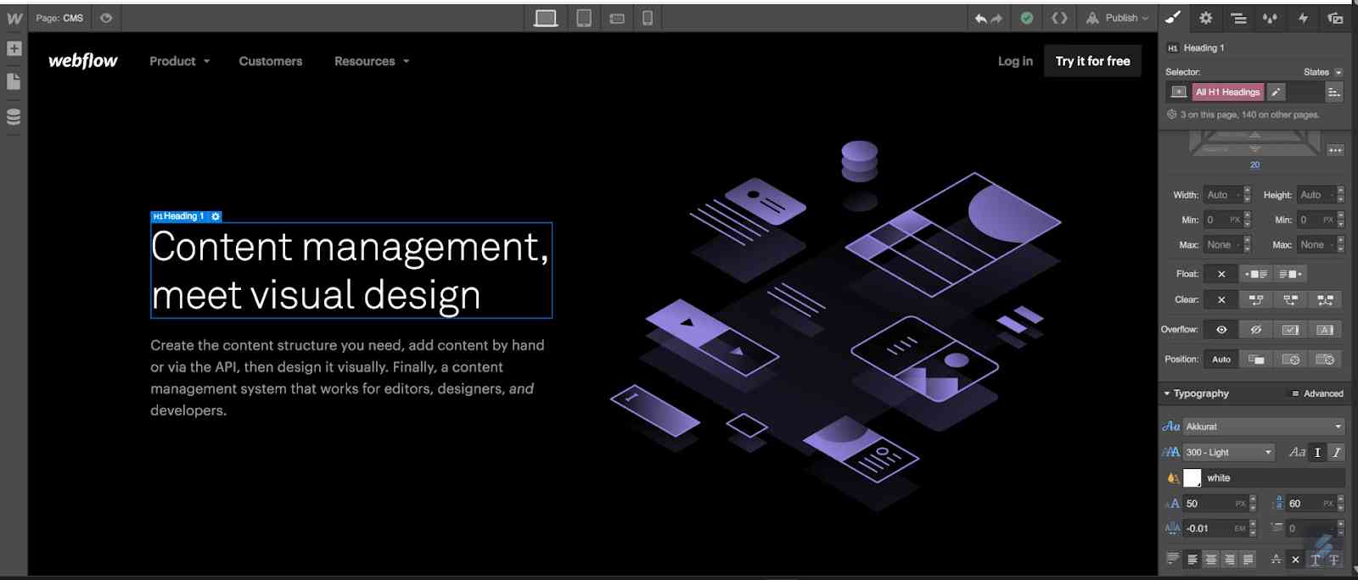This screenshot has width=1358, height=580.
Task: Open the Style Manager droplets tab
Action: [x=1270, y=18]
